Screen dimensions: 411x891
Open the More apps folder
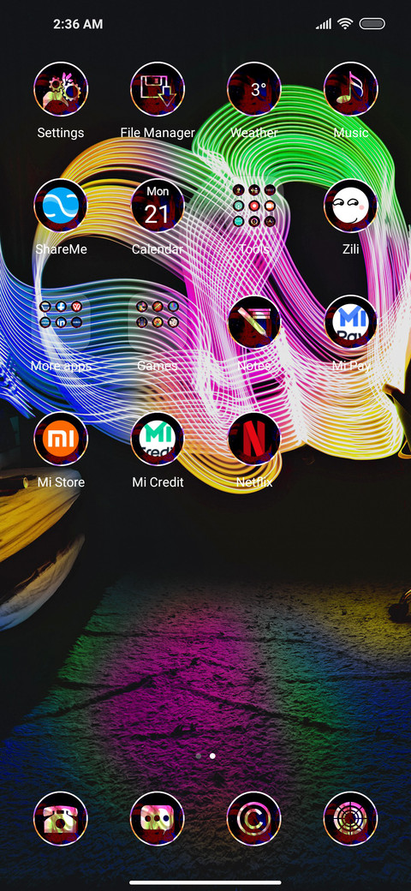pos(61,322)
